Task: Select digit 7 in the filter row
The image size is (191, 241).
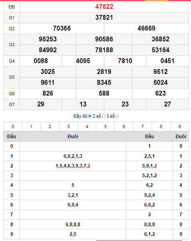Action: (142, 127)
